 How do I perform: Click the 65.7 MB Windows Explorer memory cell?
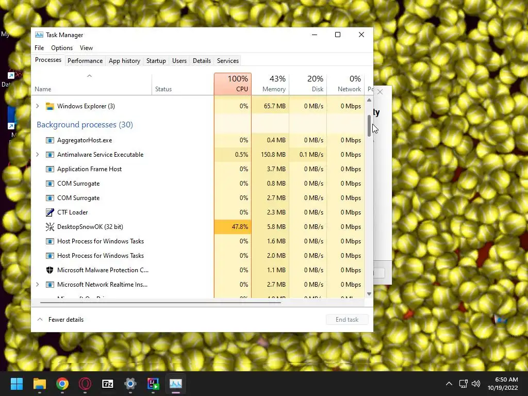(x=270, y=106)
